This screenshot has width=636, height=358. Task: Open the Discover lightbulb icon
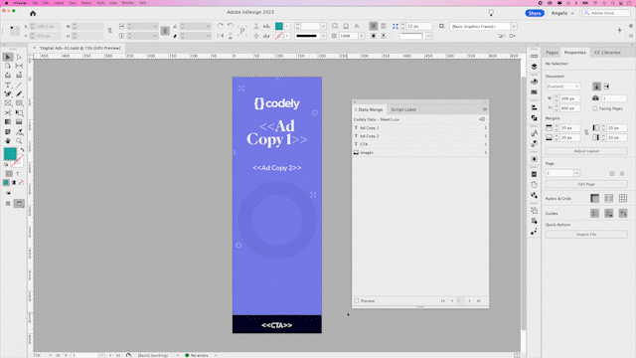(x=491, y=13)
